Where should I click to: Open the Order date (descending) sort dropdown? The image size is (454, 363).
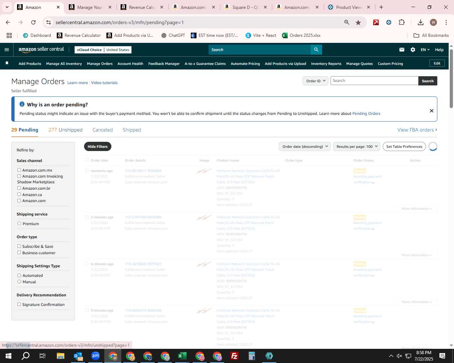305,146
